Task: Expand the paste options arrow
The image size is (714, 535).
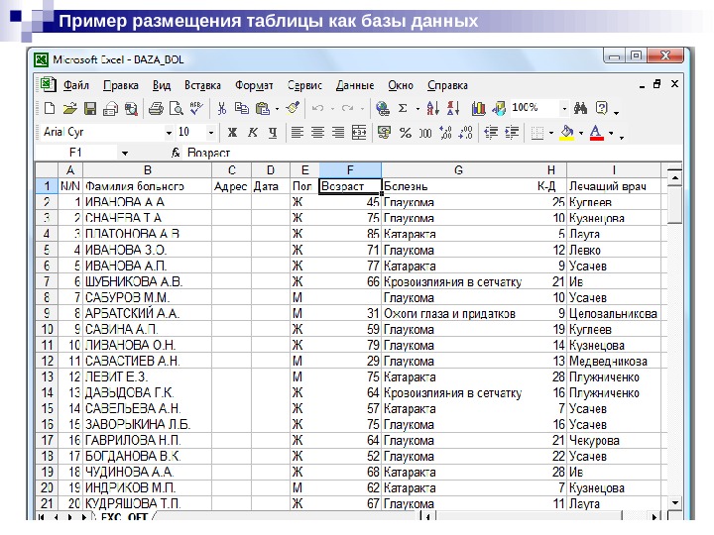Action: 277,109
